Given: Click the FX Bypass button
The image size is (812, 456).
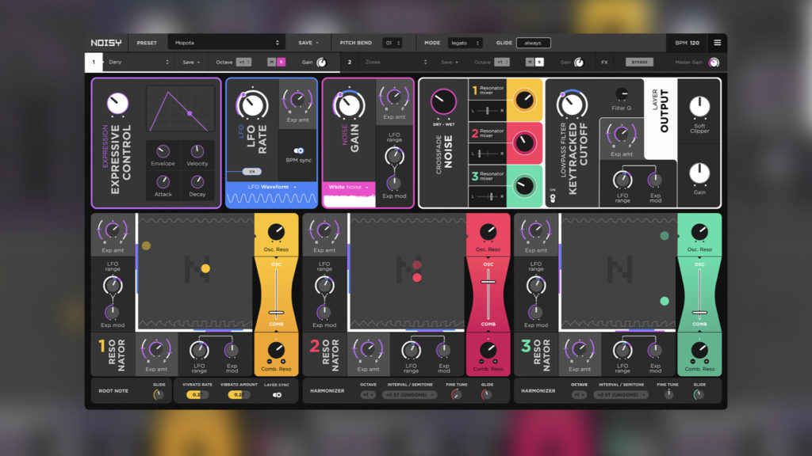Looking at the screenshot, I should point(639,62).
